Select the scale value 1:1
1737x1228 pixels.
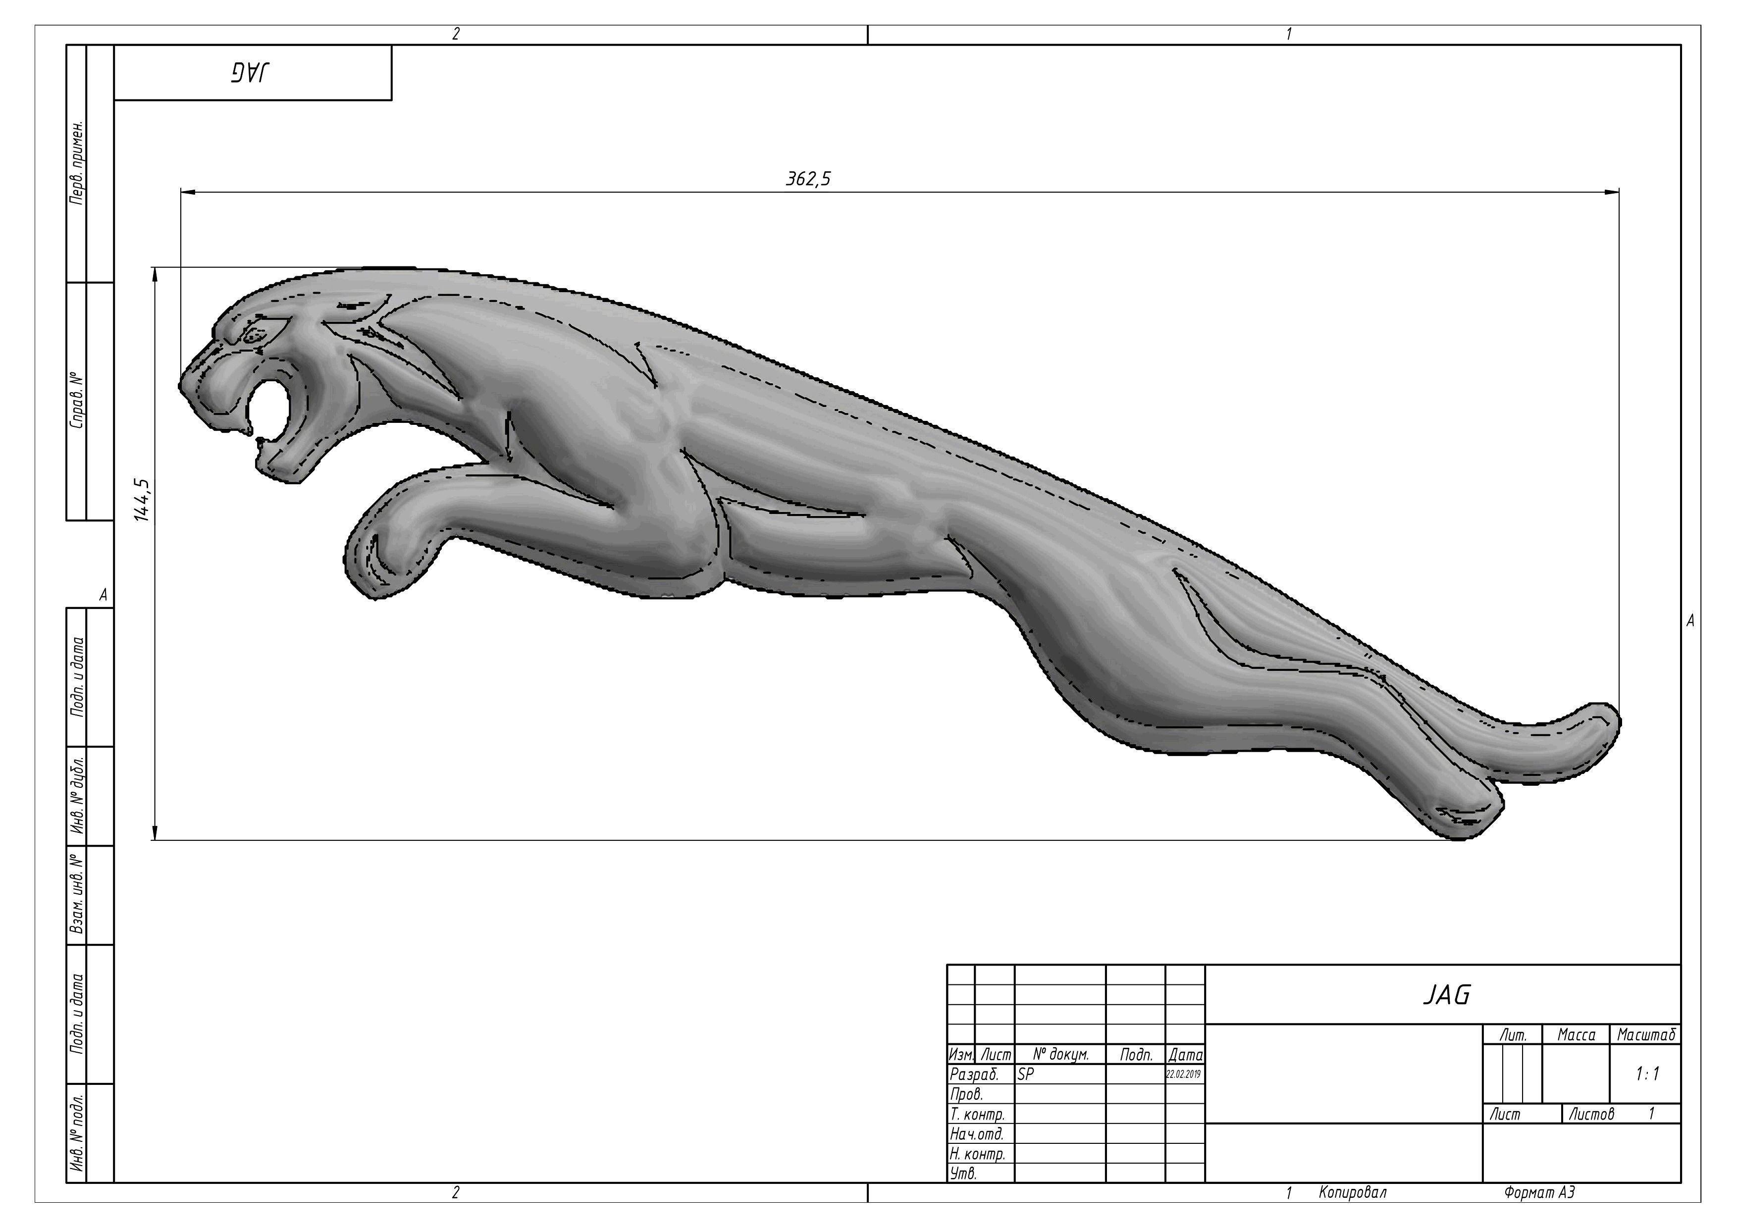click(x=1647, y=1074)
